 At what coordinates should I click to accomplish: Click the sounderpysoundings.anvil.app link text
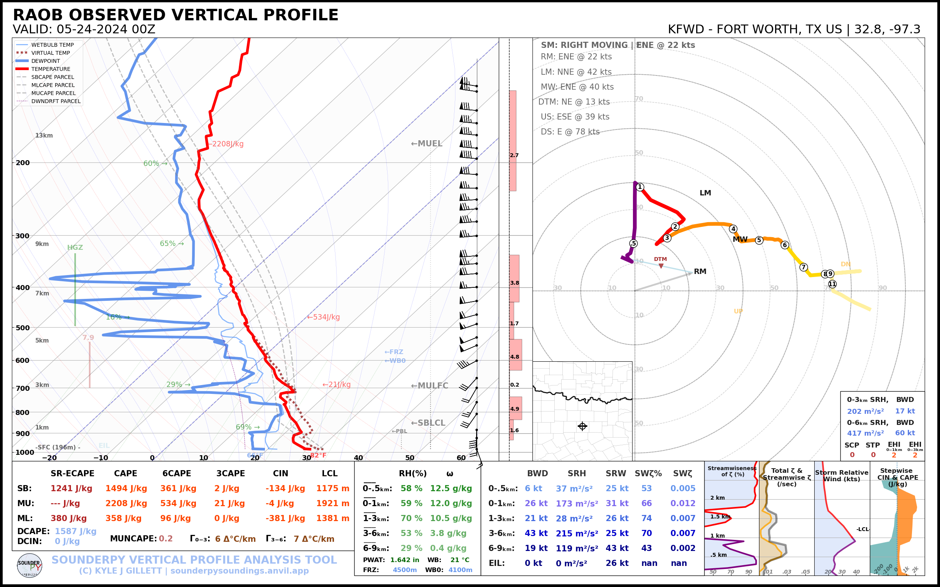[239, 571]
